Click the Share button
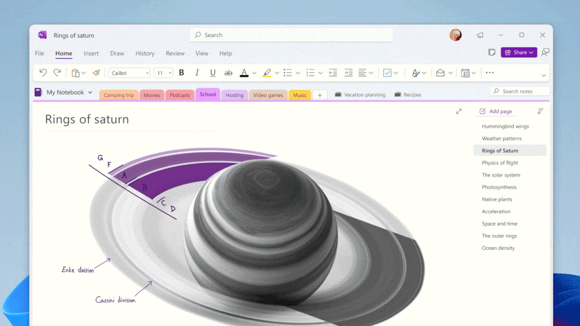The image size is (580, 326). 518,52
